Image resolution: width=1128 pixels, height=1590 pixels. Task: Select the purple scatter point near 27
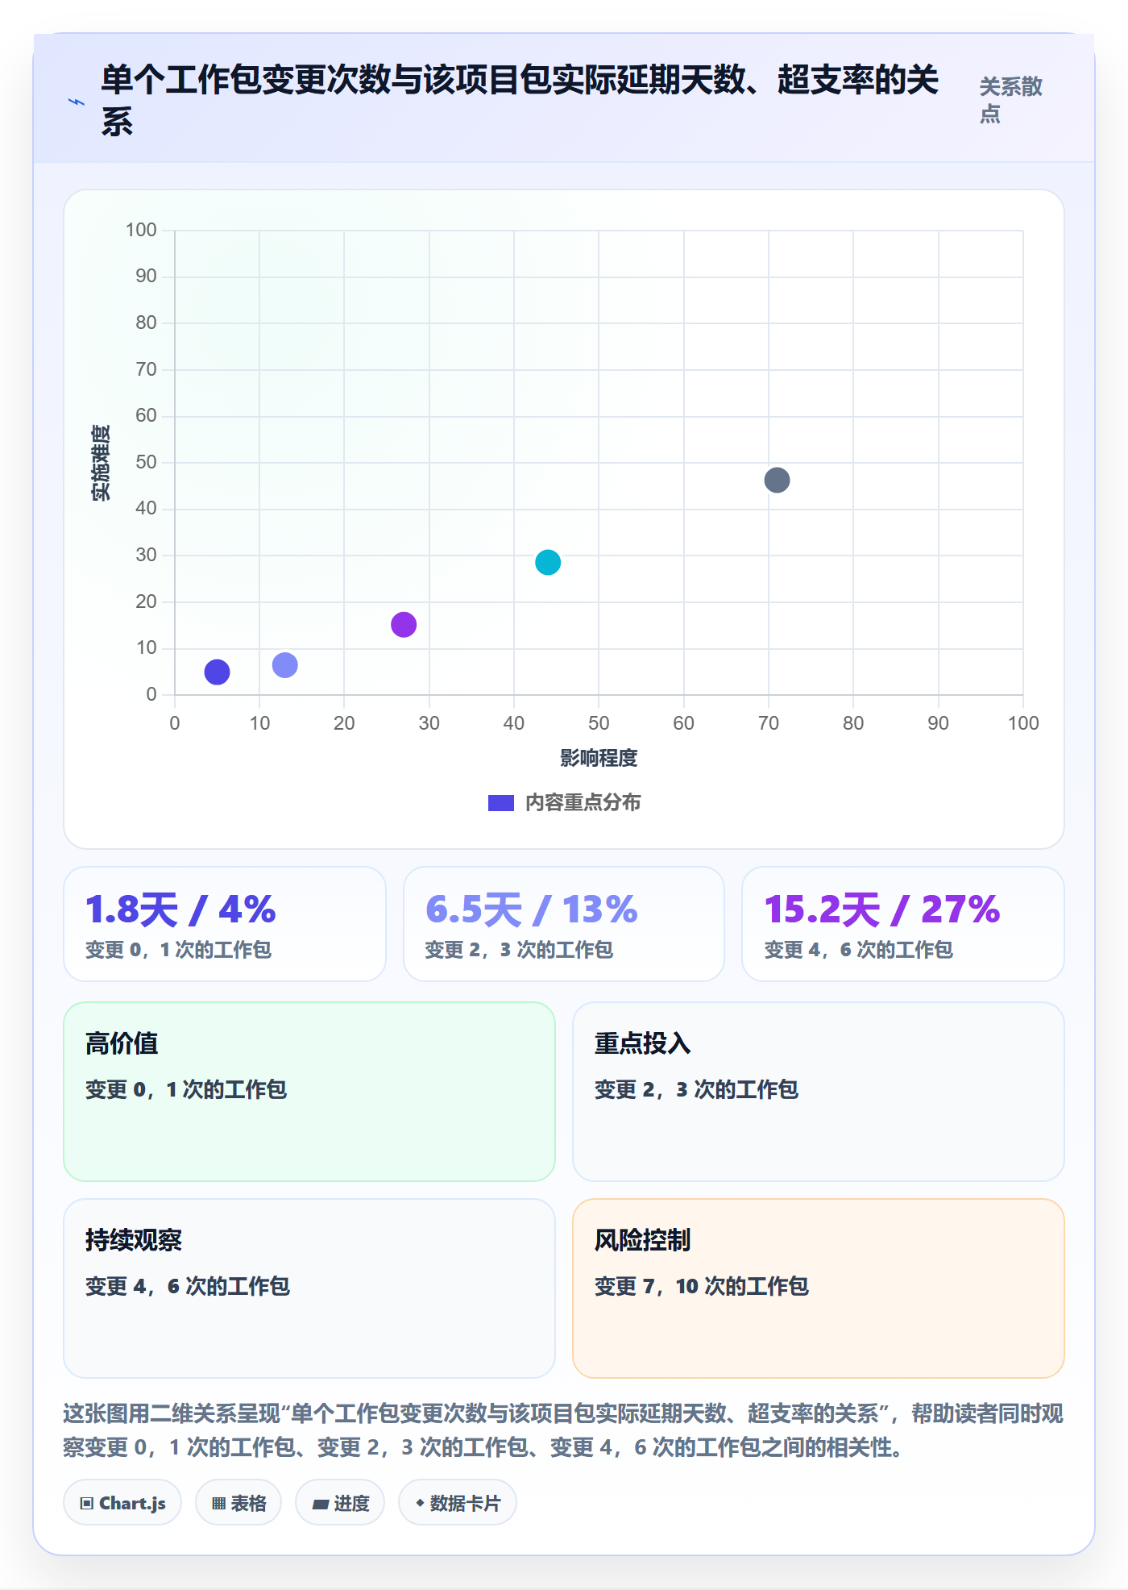coord(404,624)
